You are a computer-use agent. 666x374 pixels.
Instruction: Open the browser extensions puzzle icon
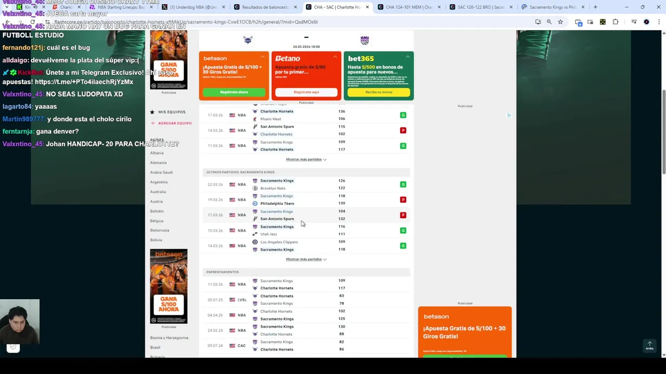click(x=616, y=22)
